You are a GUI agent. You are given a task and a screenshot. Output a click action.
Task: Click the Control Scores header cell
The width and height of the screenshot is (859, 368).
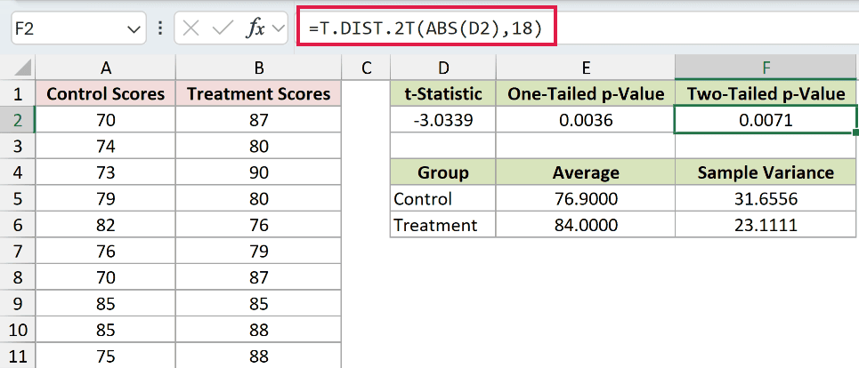click(106, 94)
